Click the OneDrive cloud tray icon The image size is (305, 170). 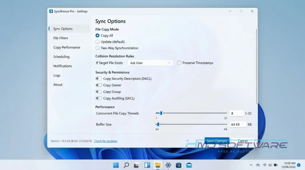(x=258, y=165)
